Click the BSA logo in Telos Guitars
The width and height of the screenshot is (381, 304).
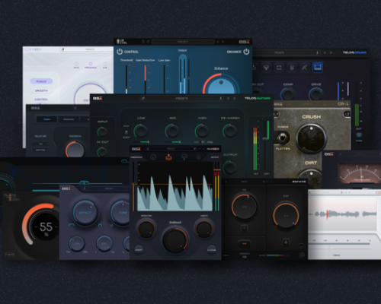pyautogui.click(x=98, y=98)
